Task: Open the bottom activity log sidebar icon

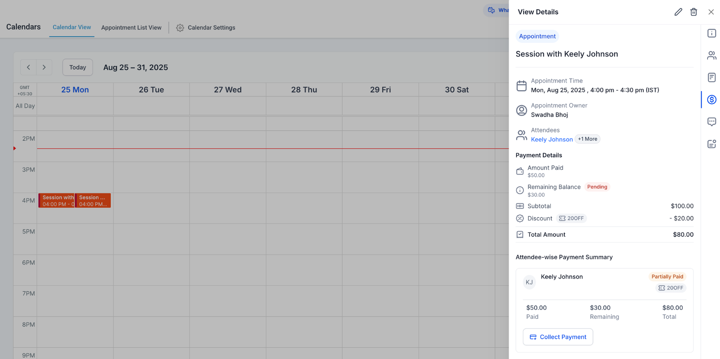Action: pyautogui.click(x=712, y=144)
